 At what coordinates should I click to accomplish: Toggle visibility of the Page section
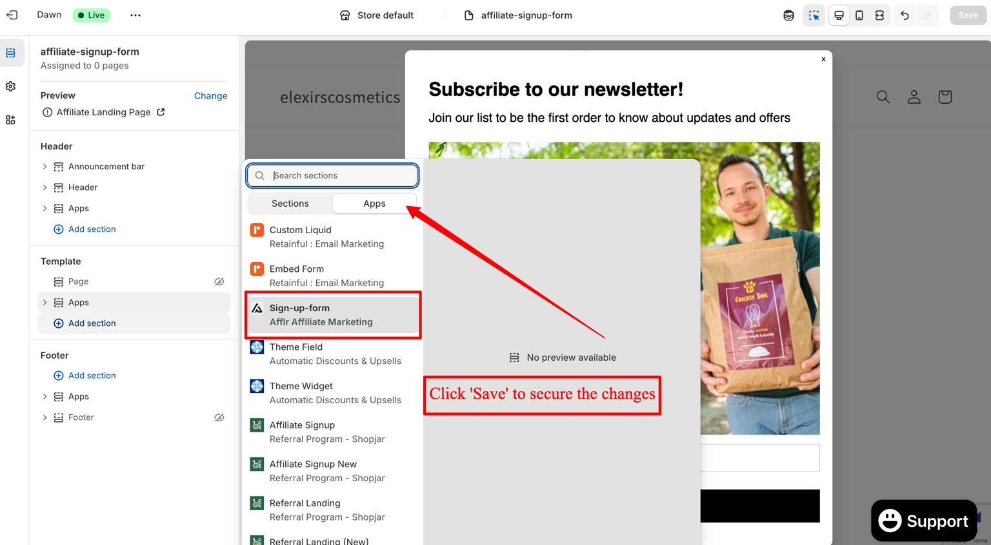(219, 282)
